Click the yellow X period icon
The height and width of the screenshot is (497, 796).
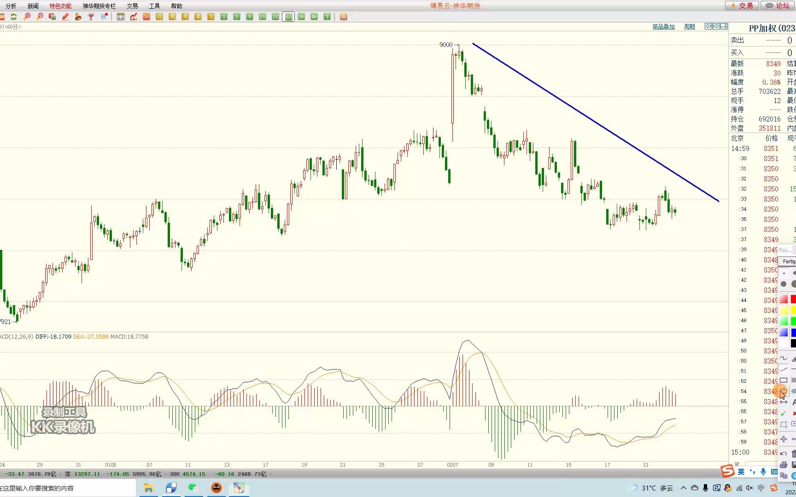211,17
